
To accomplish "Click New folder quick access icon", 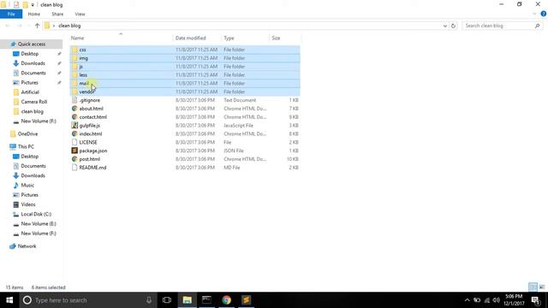I will (25, 4).
